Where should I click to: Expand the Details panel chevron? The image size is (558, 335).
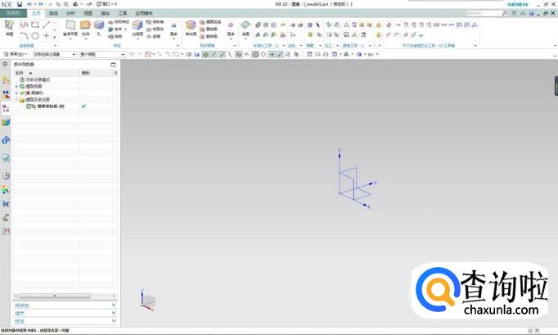[x=114, y=313]
